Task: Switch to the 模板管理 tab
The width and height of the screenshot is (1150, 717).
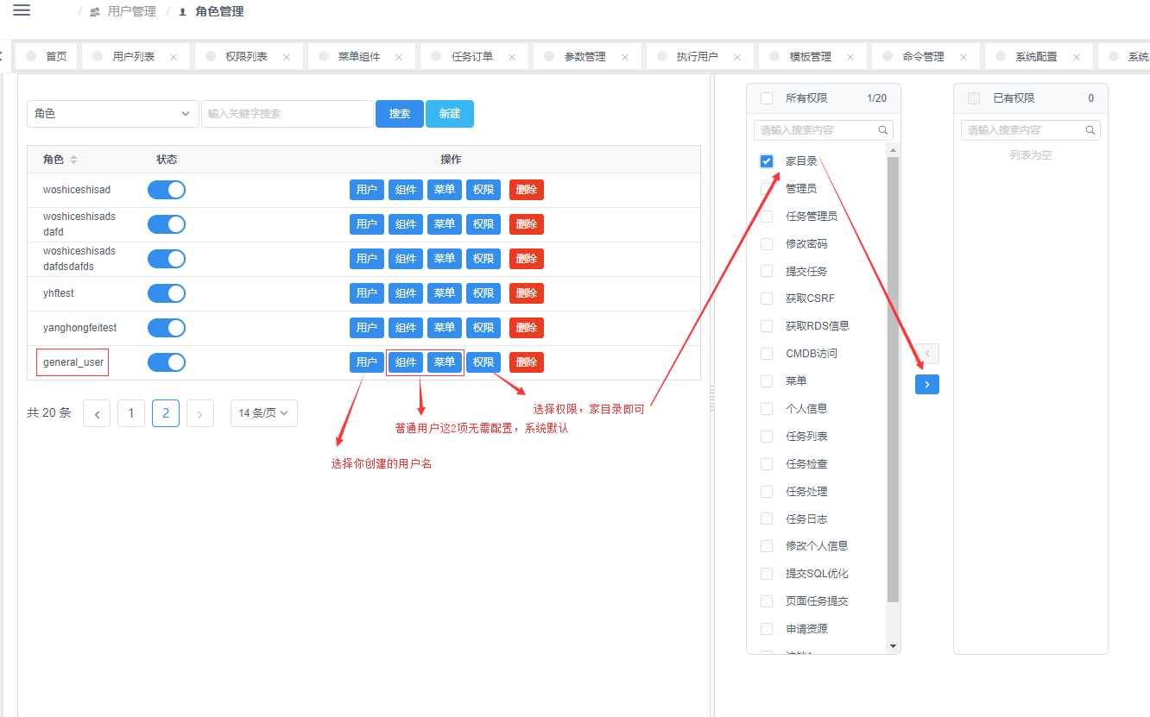Action: pyautogui.click(x=811, y=56)
